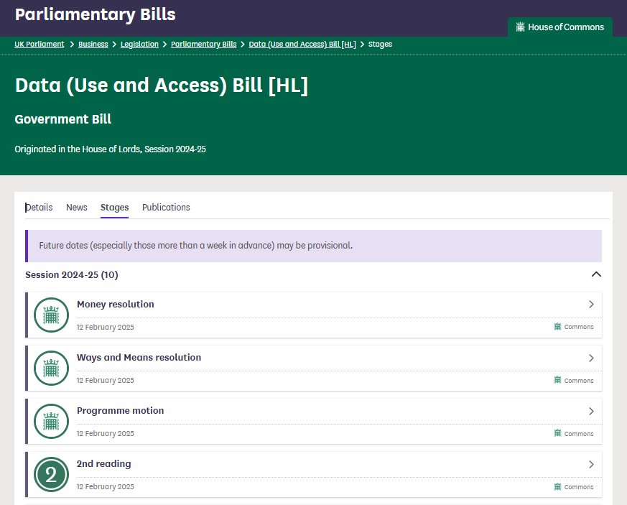Open the Parliamentary Bills breadcrumb link

[203, 44]
